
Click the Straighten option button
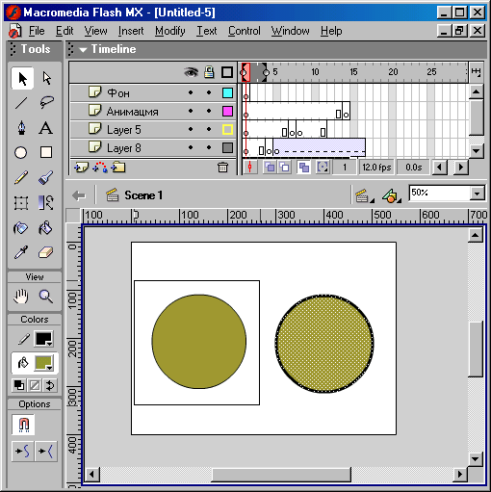tap(46, 452)
